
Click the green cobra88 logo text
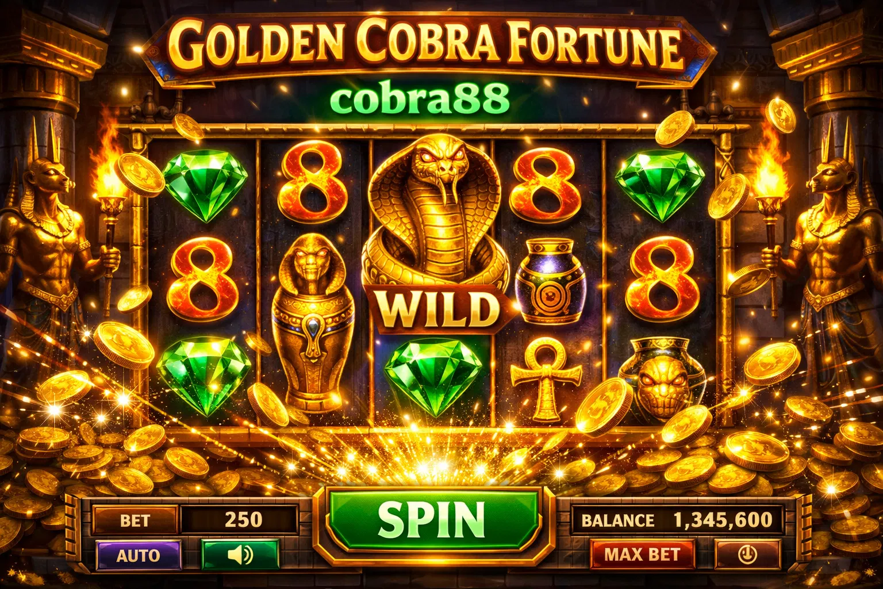[x=419, y=98]
